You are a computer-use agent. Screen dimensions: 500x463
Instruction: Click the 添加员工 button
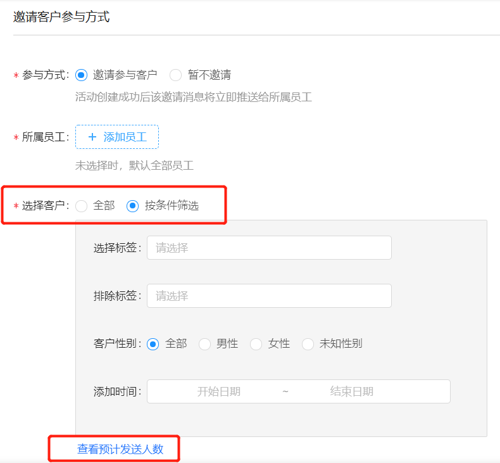117,137
